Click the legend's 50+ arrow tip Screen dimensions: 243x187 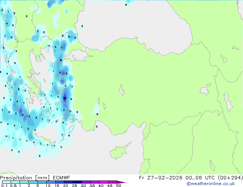tap(121, 182)
